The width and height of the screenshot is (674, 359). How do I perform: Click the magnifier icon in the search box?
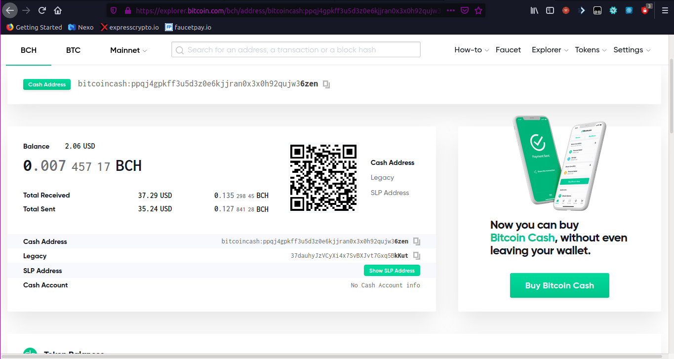click(180, 50)
